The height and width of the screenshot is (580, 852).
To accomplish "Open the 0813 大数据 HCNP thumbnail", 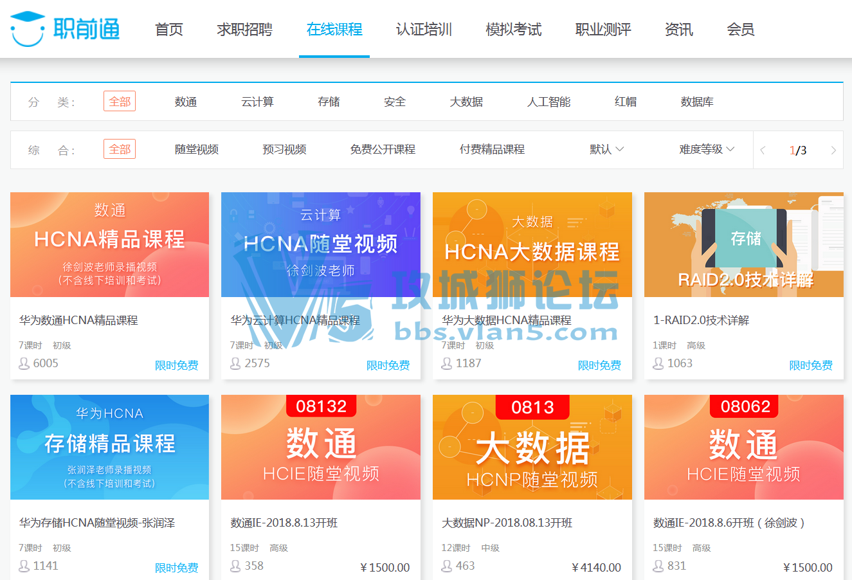I will (532, 447).
